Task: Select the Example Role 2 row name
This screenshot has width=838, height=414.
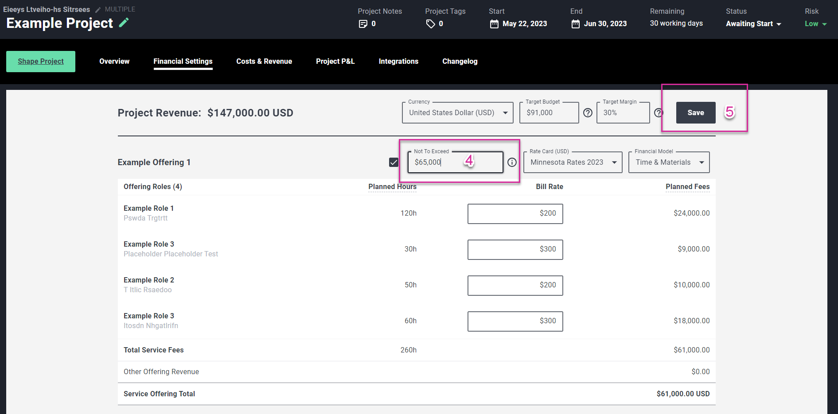Action: 149,280
